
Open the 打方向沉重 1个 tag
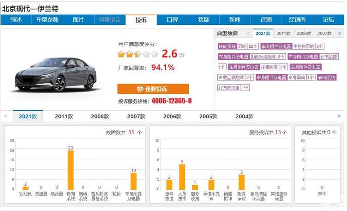click(x=233, y=88)
